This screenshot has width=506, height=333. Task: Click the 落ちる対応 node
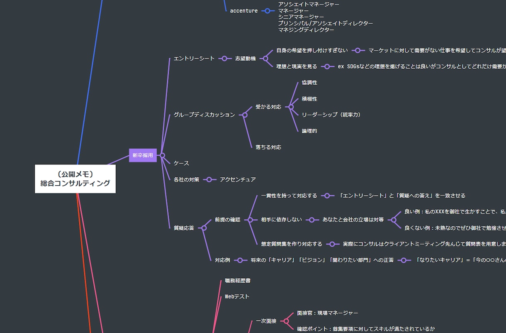click(x=268, y=147)
